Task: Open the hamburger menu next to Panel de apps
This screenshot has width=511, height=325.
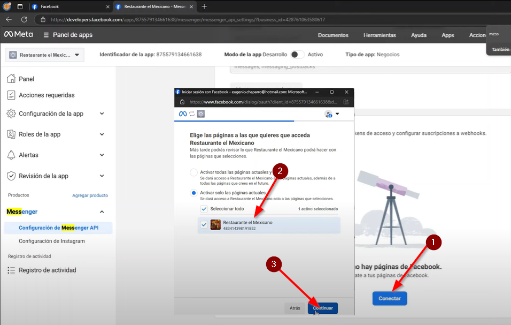Action: pos(47,35)
